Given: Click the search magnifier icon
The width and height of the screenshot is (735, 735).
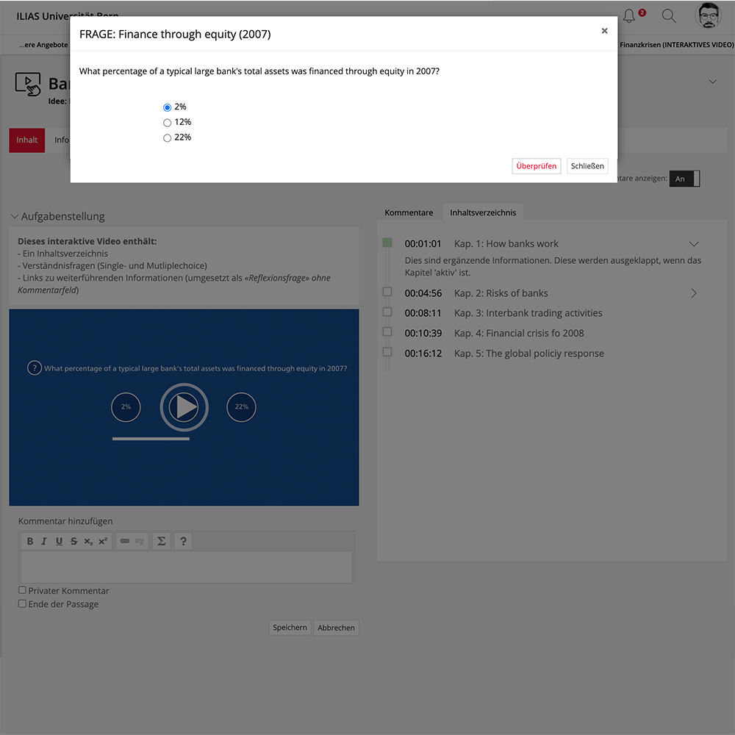Looking at the screenshot, I should pyautogui.click(x=669, y=15).
